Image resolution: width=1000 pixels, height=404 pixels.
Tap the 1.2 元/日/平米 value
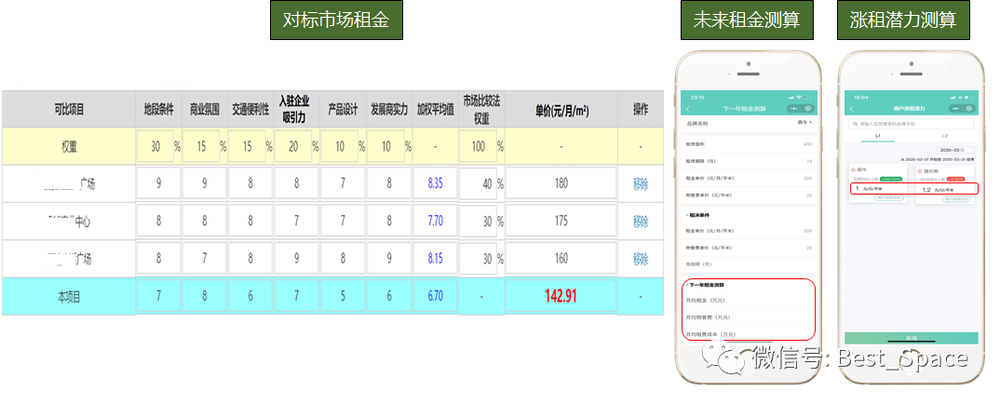(x=937, y=190)
